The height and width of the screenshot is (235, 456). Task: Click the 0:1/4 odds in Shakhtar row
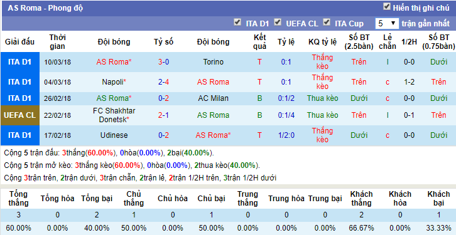pos(286,115)
